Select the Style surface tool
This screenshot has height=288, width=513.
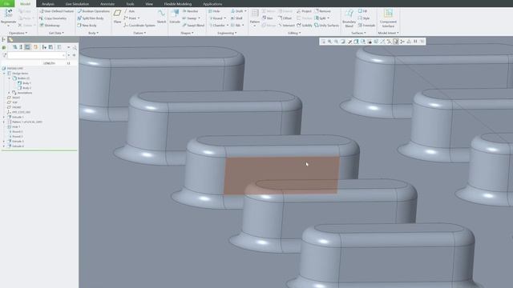click(x=363, y=18)
